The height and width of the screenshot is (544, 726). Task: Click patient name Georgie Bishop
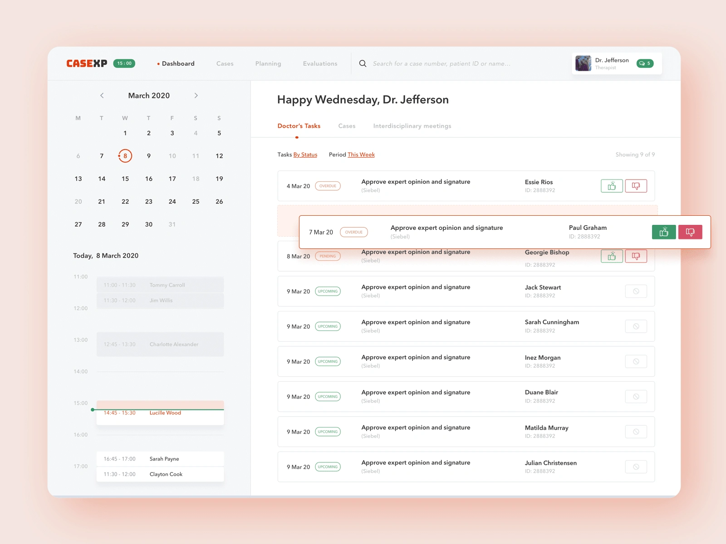pos(547,253)
